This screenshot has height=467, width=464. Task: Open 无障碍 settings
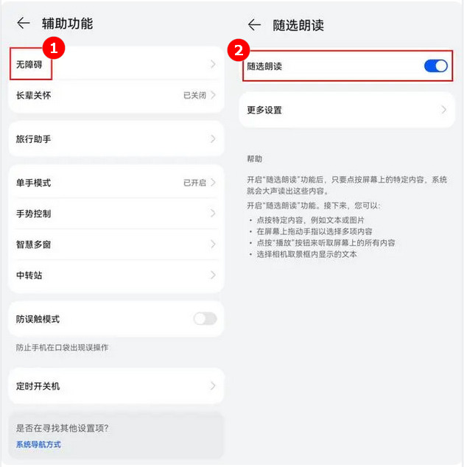coord(116,64)
